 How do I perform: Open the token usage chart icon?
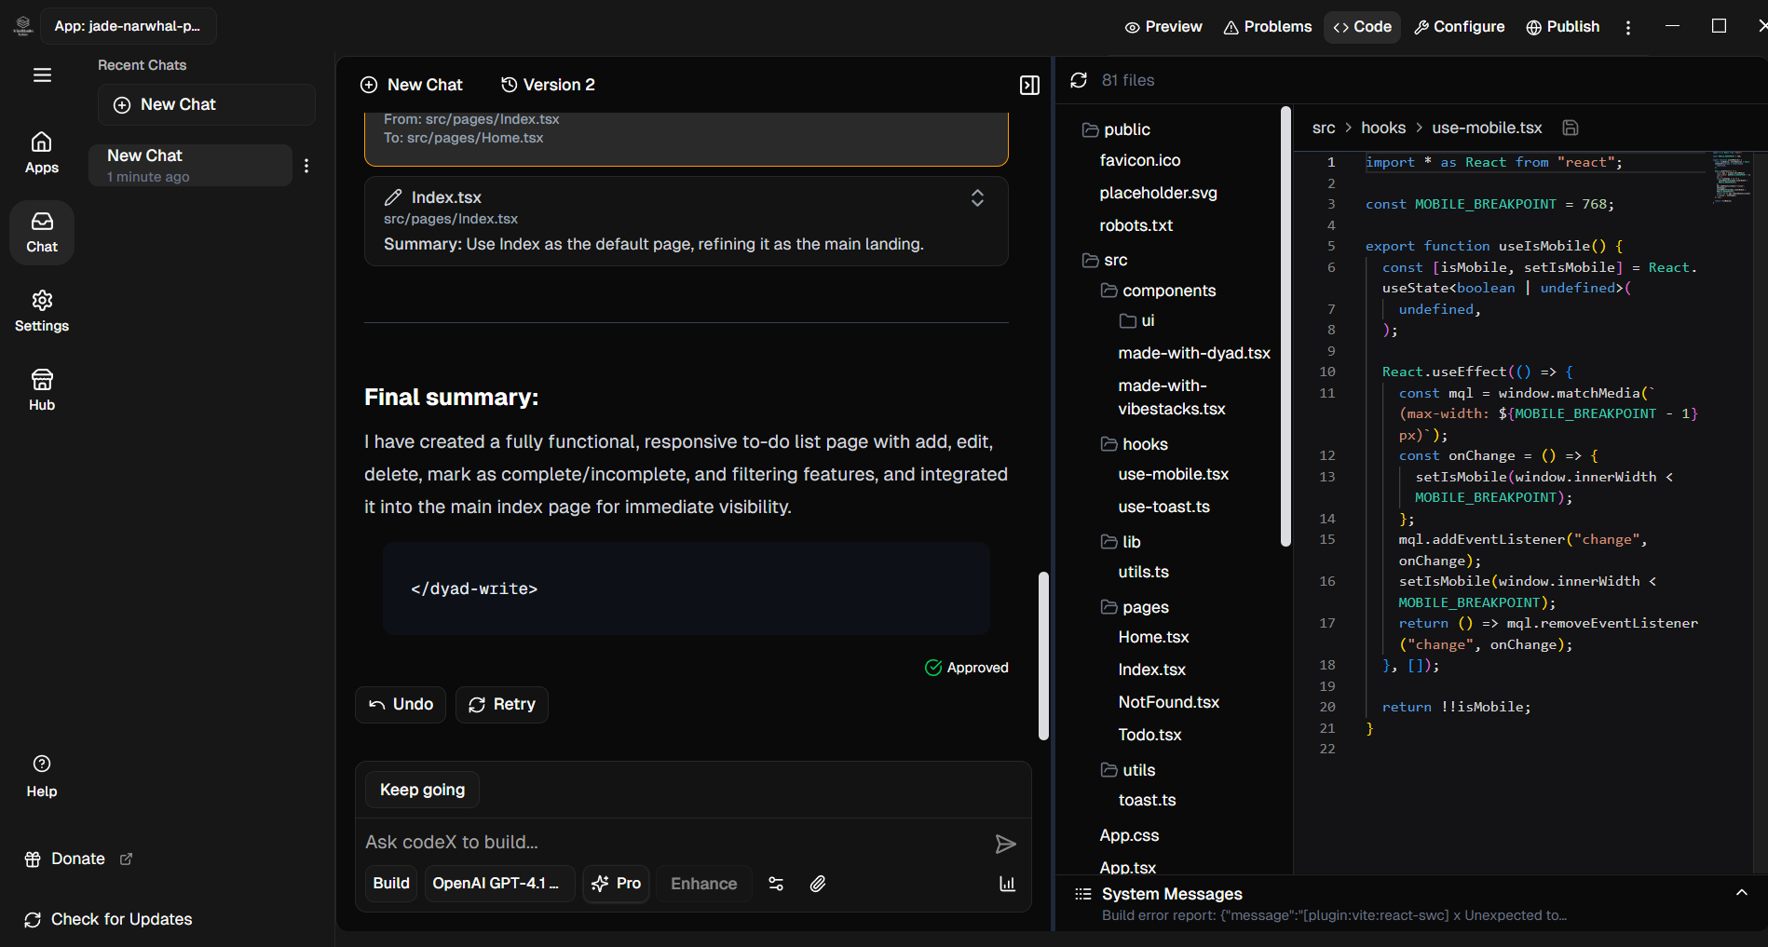(1007, 884)
